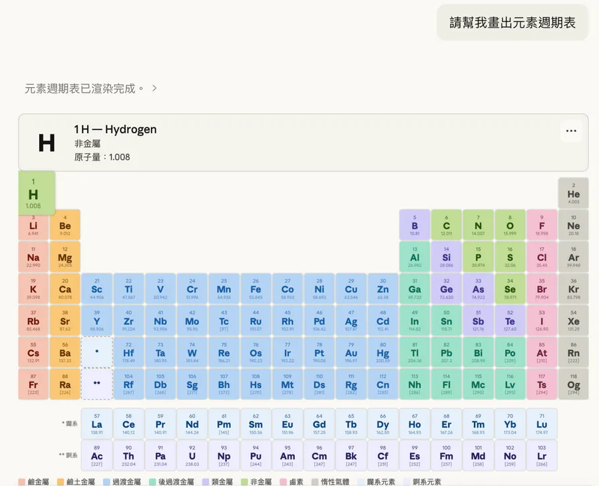Image resolution: width=599 pixels, height=486 pixels.
Task: Select the Iron (Fe) element tile
Action: [256, 290]
